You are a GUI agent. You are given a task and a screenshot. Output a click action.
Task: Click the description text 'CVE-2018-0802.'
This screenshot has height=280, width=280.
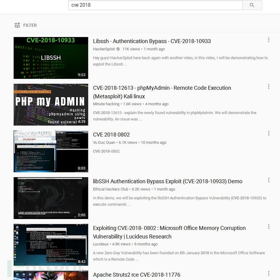point(107,151)
